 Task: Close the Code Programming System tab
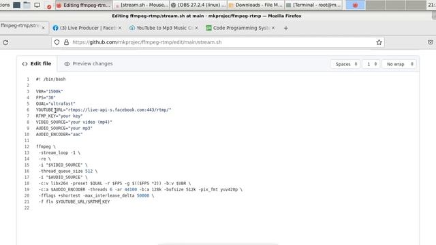click(273, 28)
